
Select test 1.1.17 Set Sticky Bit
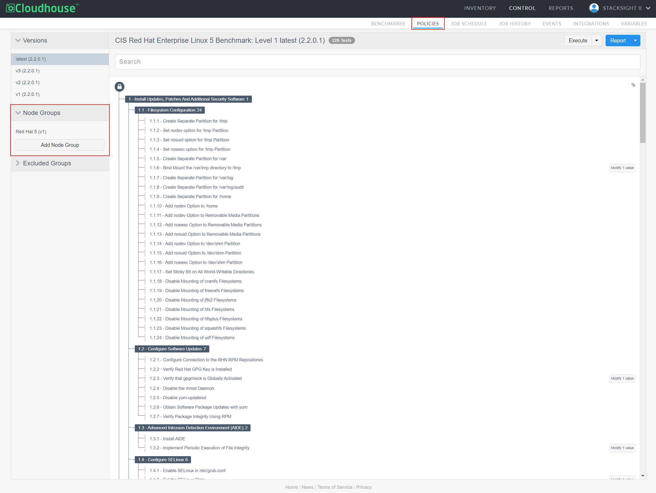tap(202, 272)
